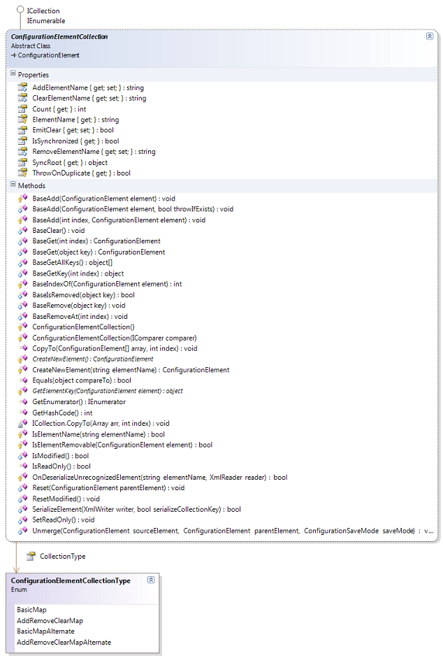Click the ClearElementName property icon
The image size is (443, 658).
[22, 98]
